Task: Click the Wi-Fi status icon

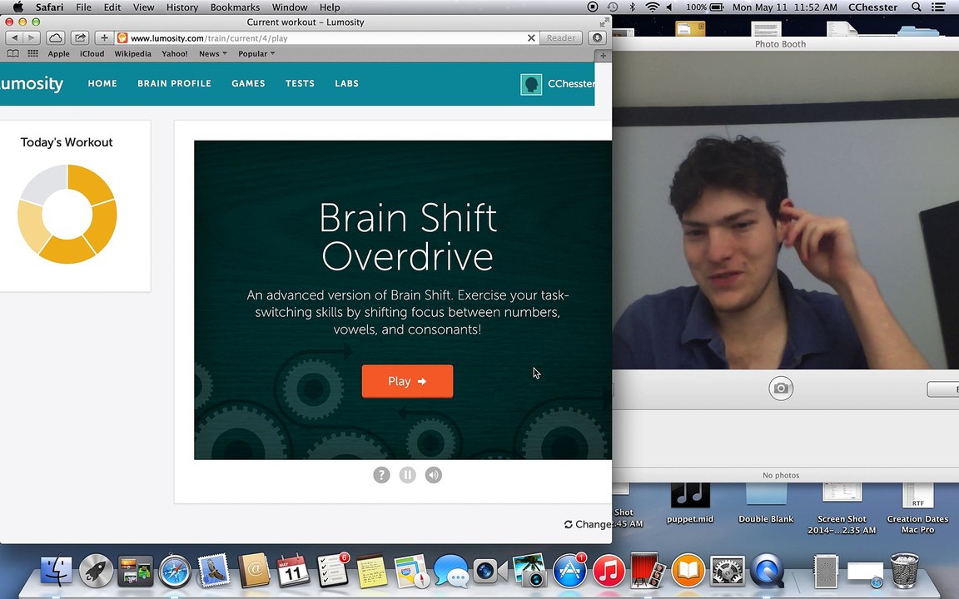Action: [x=653, y=7]
